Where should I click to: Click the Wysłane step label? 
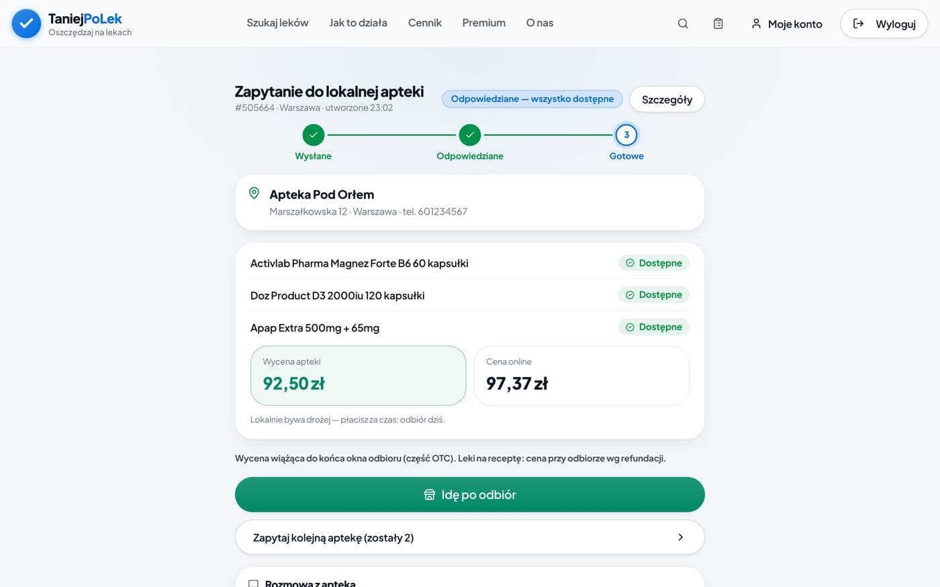coord(314,156)
